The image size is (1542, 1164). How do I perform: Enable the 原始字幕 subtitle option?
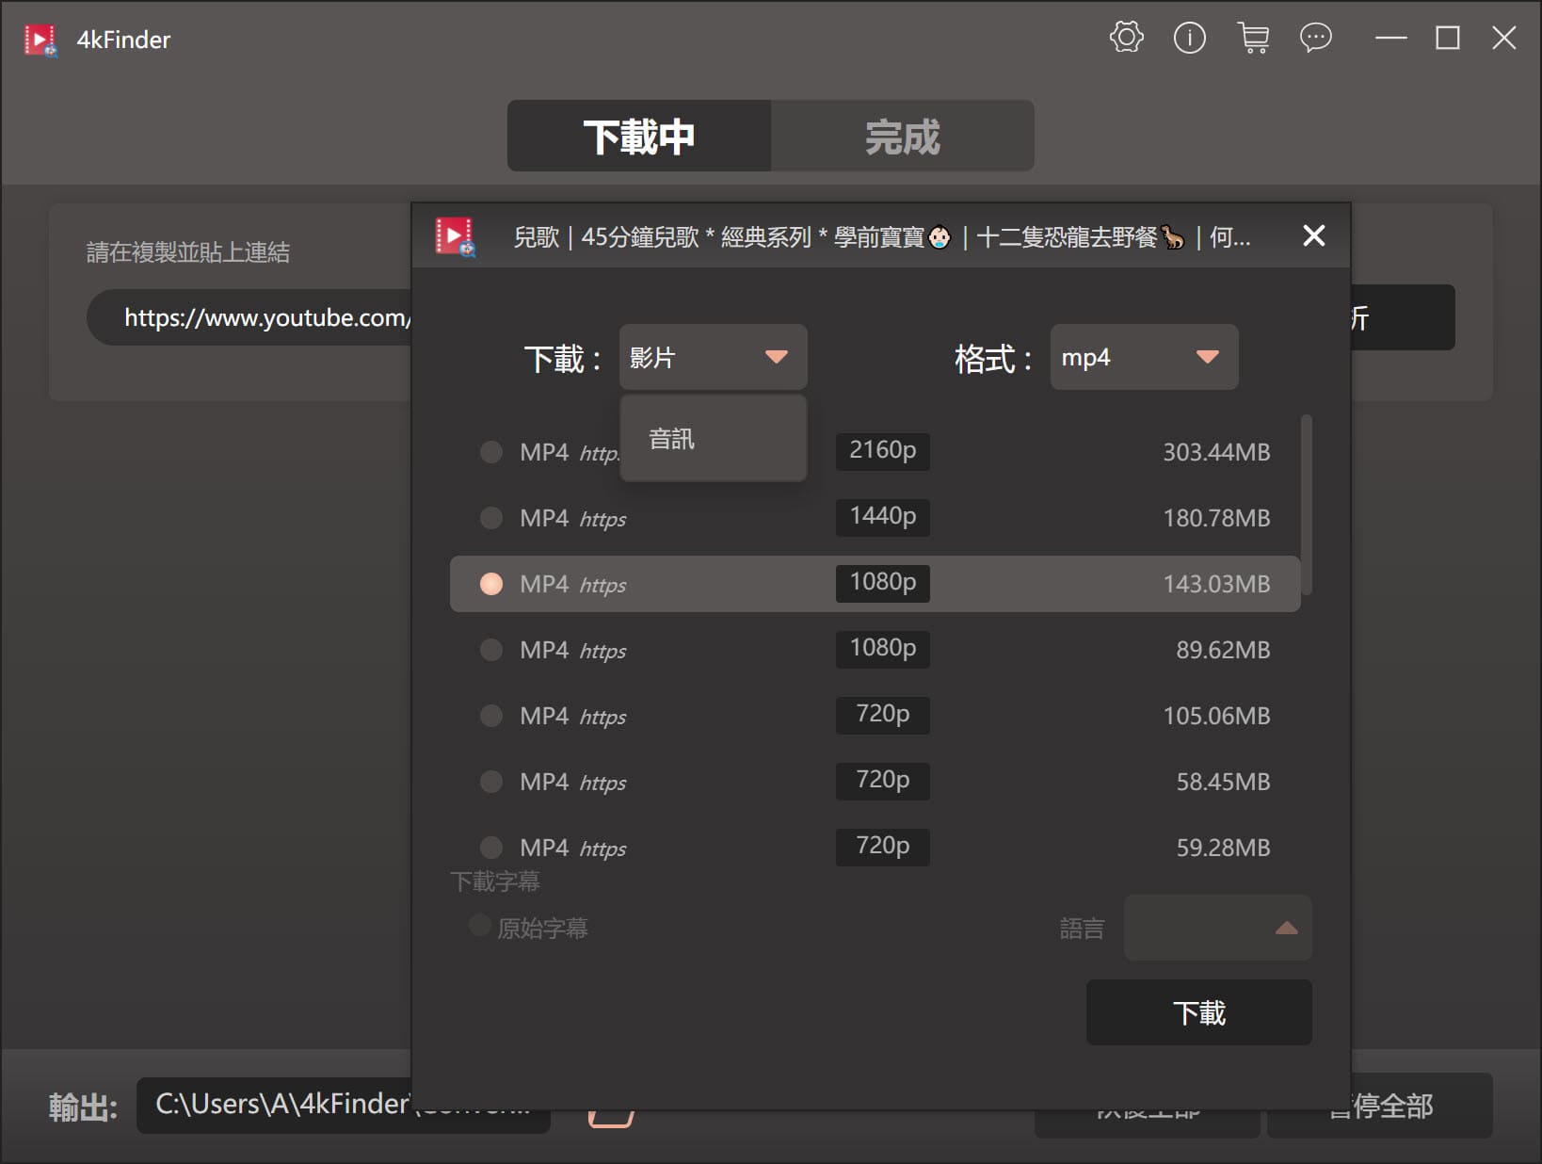tap(479, 926)
